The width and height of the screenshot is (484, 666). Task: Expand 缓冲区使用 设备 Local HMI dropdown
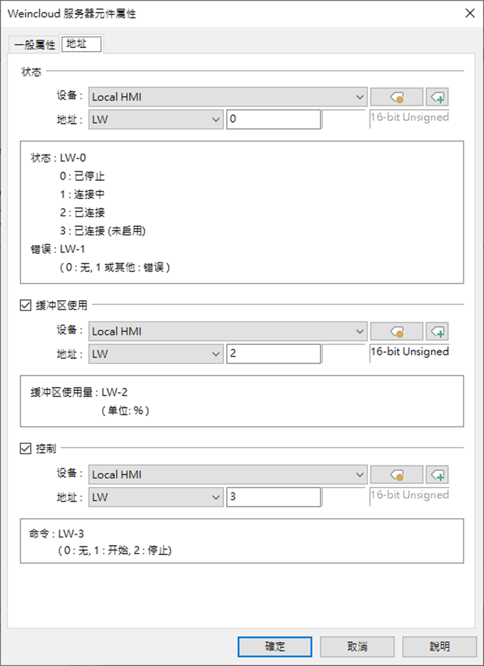click(228, 331)
